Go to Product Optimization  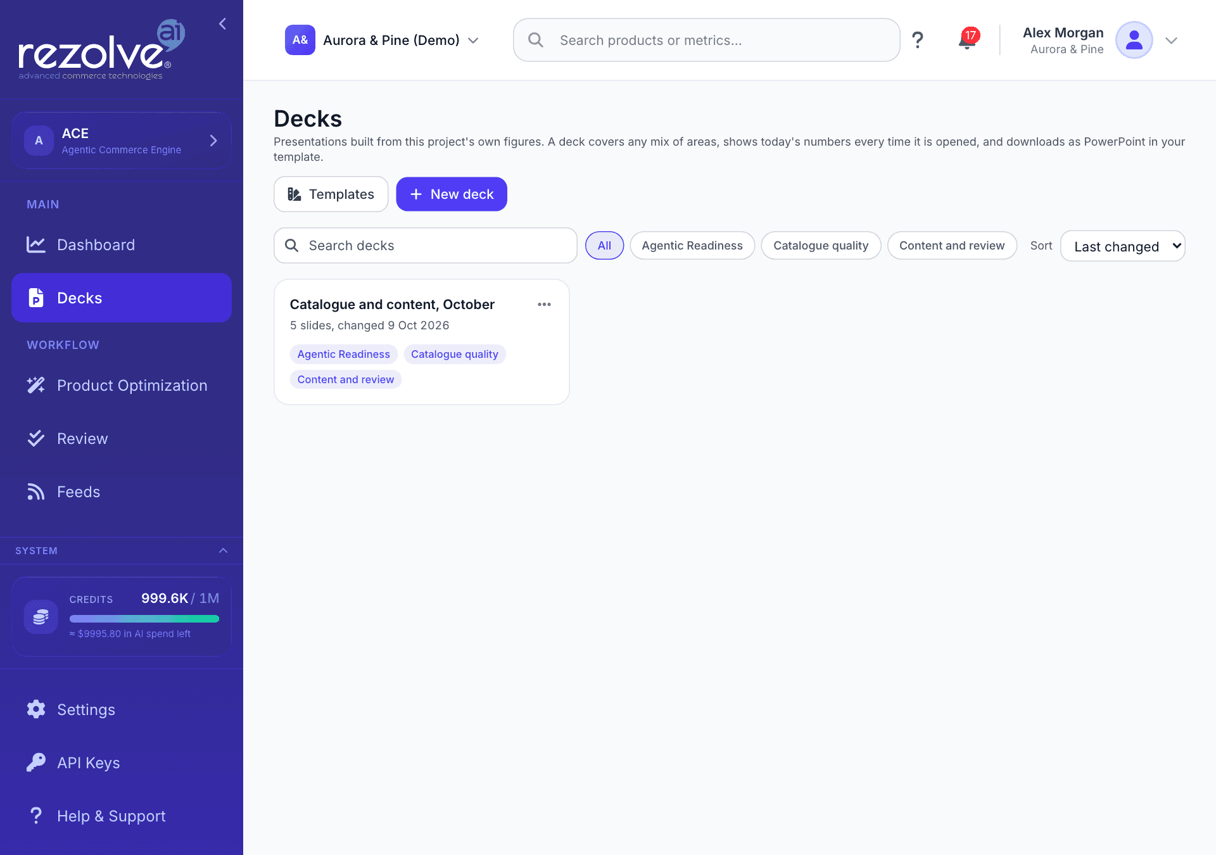coord(122,386)
